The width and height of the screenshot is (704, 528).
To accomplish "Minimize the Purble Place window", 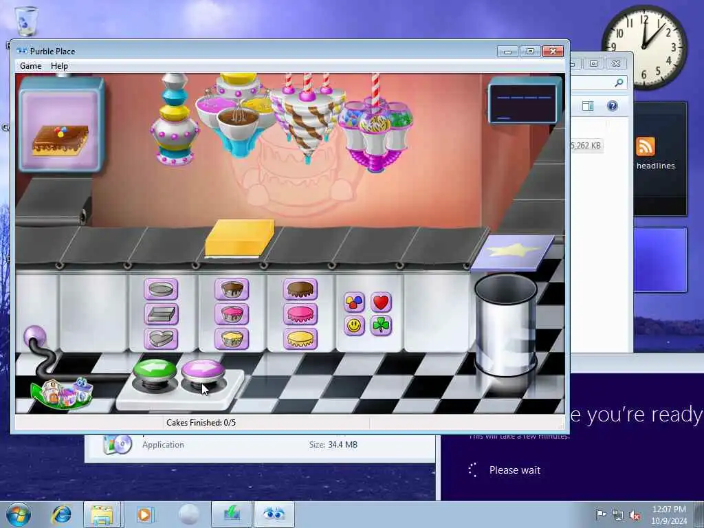I will pyautogui.click(x=507, y=51).
